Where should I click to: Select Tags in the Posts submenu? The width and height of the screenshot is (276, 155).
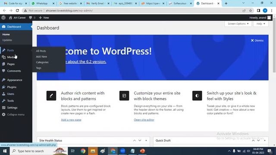(x=38, y=68)
